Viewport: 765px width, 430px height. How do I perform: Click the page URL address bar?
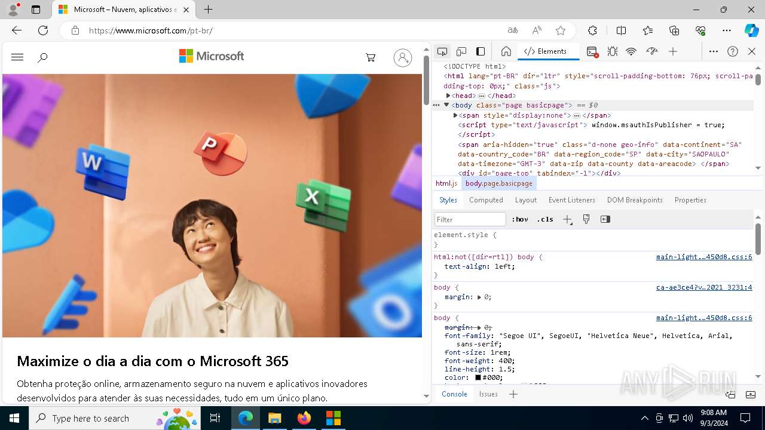(293, 30)
